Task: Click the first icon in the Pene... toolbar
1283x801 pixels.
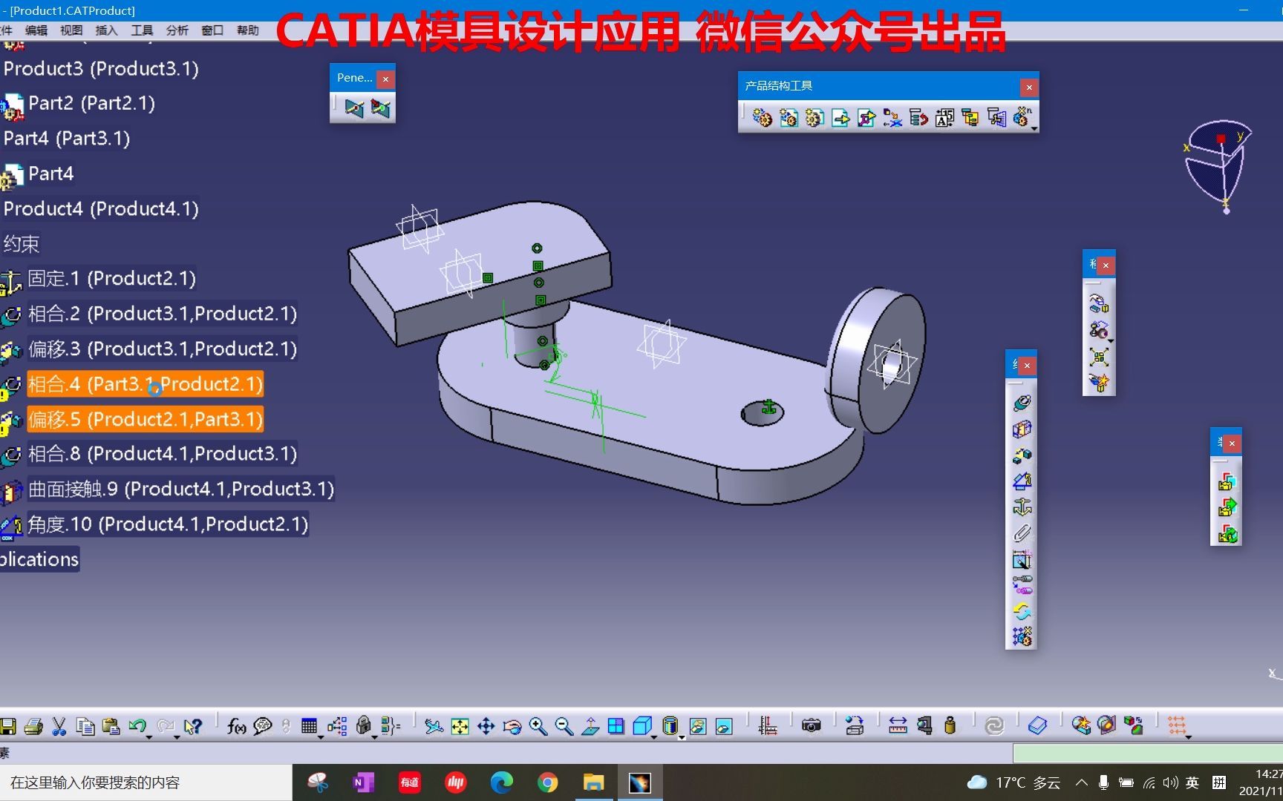Action: pos(354,109)
